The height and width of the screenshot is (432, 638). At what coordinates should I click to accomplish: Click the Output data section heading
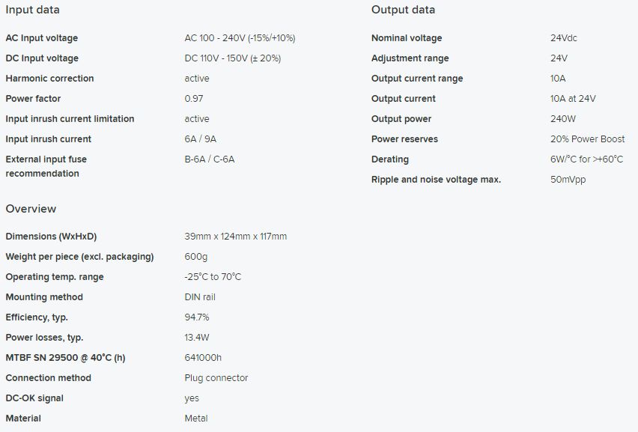pyautogui.click(x=403, y=10)
